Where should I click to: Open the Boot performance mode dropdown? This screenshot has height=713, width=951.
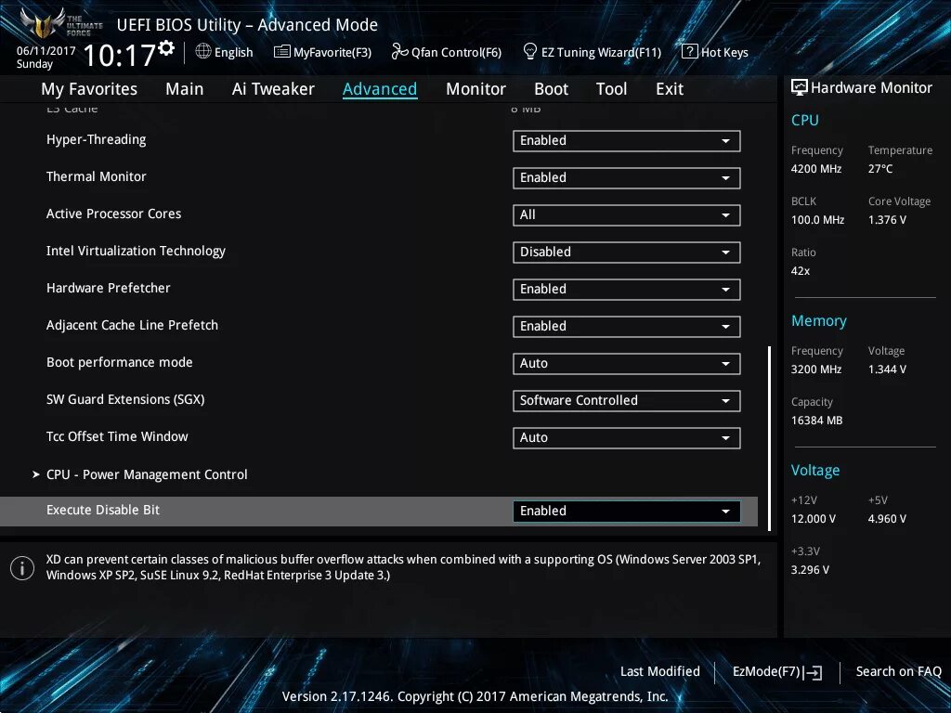626,364
